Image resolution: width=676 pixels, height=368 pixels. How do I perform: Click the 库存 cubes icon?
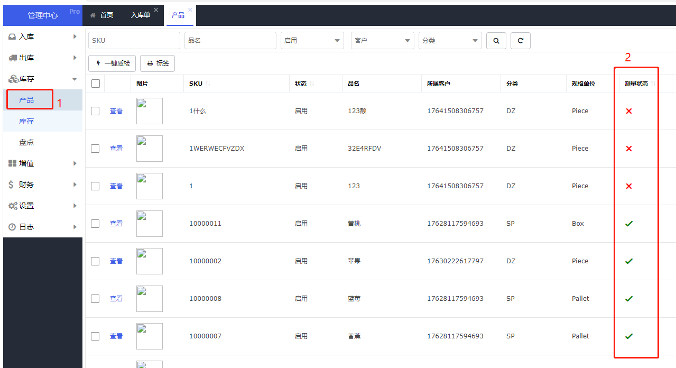click(x=13, y=79)
